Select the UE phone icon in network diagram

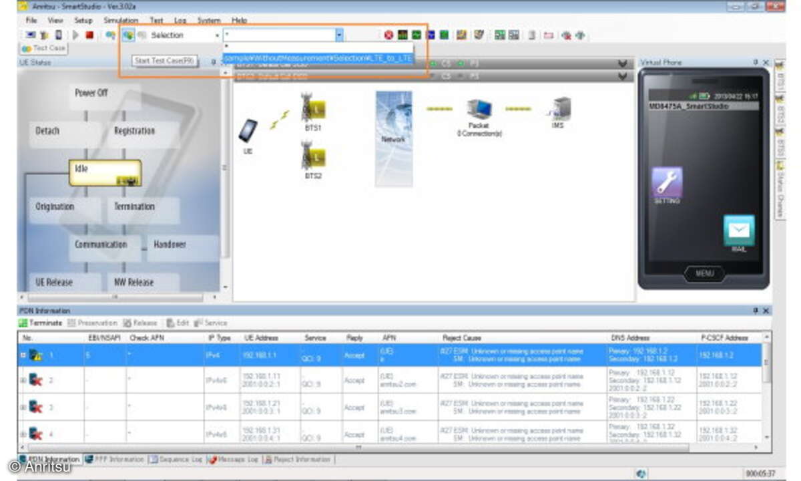[248, 130]
